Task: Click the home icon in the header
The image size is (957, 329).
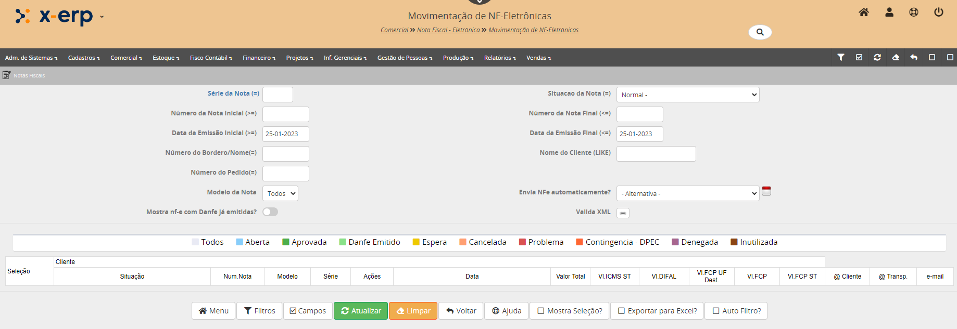Action: pos(864,12)
